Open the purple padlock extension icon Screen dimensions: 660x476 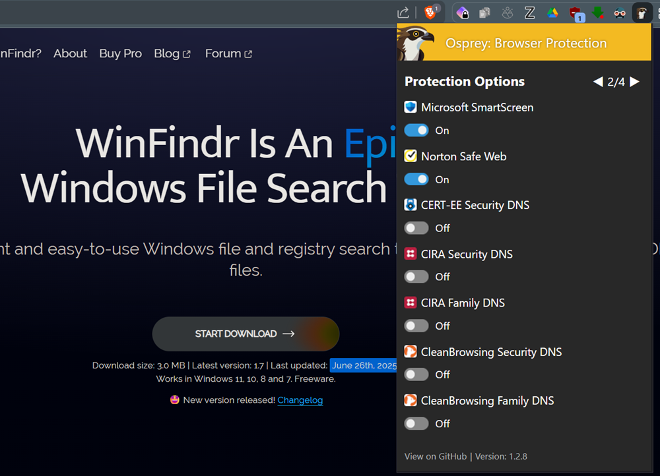pos(463,13)
